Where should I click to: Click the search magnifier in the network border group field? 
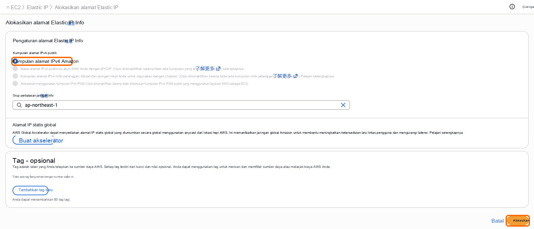(x=19, y=105)
